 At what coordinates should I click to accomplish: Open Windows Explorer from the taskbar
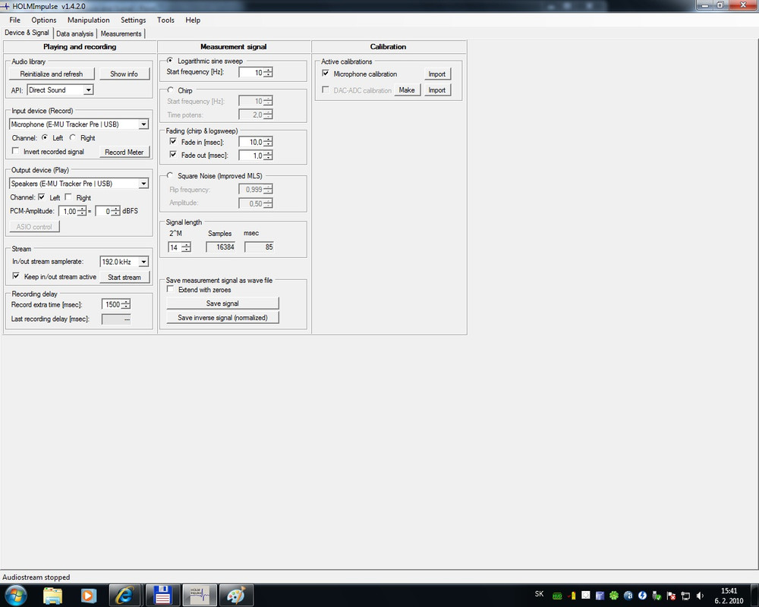[x=53, y=596]
